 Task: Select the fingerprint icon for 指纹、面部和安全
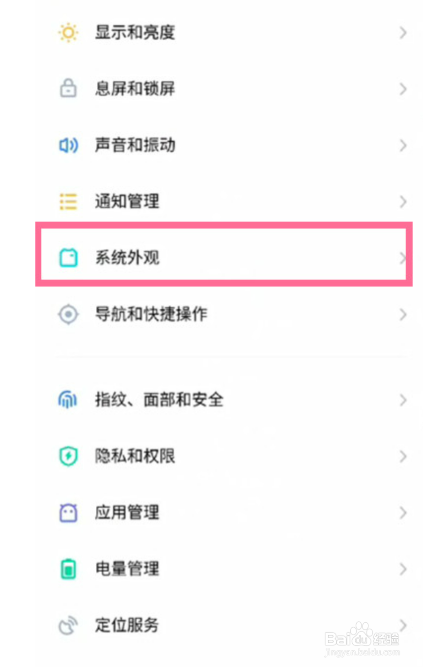(68, 400)
